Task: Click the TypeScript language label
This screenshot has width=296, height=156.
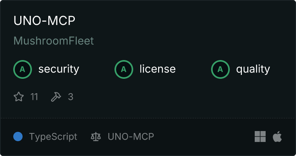Action: pos(53,137)
